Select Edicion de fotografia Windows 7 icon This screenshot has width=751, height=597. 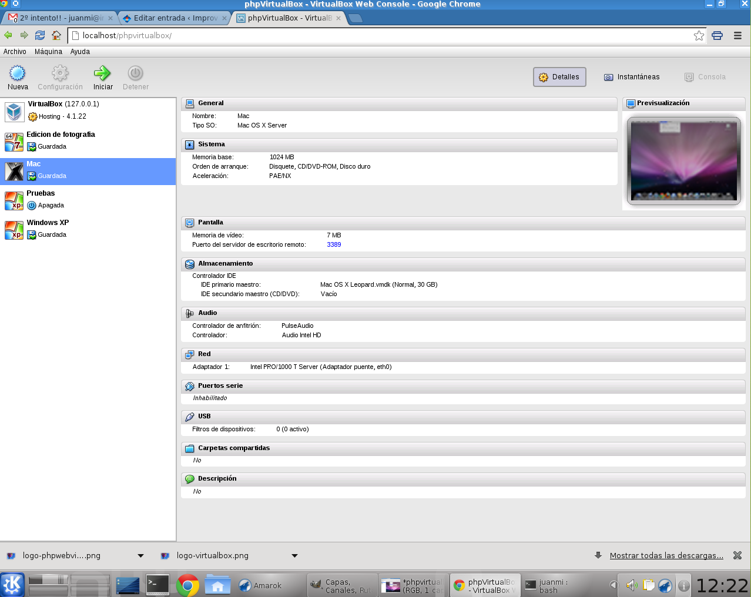pos(14,142)
